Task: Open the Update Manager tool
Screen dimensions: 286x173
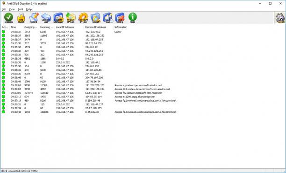Action: point(58,18)
